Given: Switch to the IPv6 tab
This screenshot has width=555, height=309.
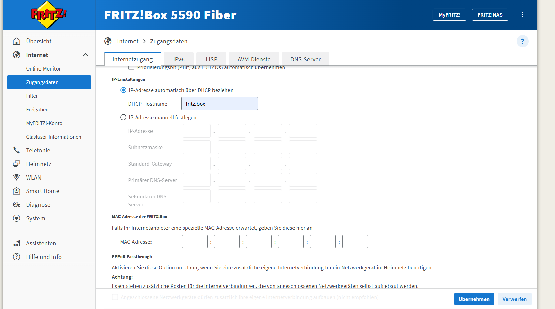Looking at the screenshot, I should point(179,59).
